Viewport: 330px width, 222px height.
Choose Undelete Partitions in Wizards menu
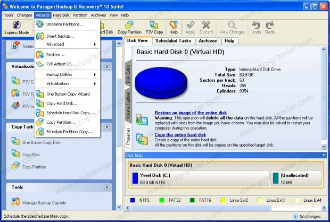[68, 24]
